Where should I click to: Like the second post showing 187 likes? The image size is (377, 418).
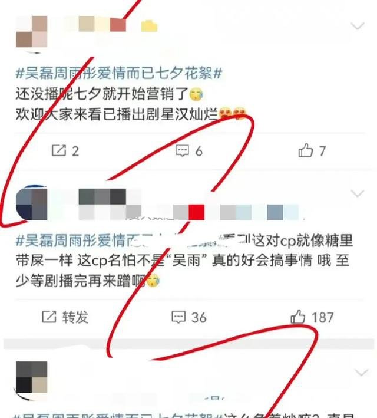312,317
